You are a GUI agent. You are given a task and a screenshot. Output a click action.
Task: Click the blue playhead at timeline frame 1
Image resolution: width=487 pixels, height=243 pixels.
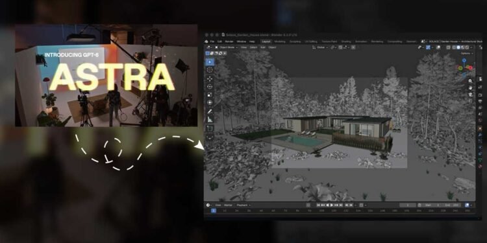[x=214, y=211]
